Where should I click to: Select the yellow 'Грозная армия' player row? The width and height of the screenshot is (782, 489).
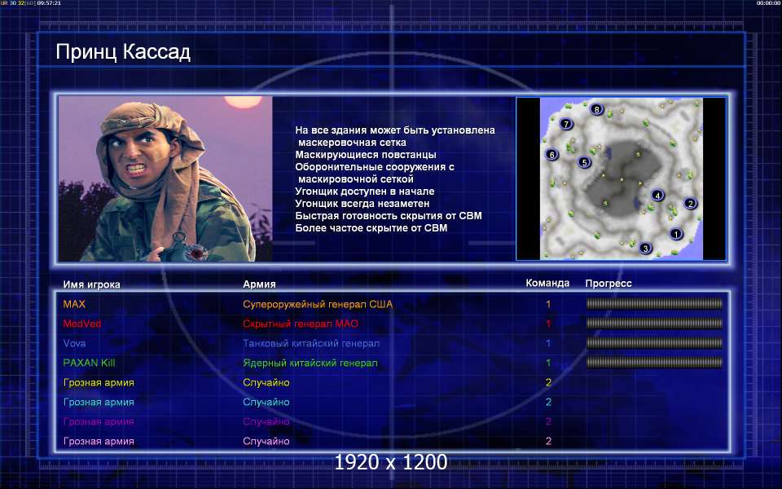tap(99, 383)
